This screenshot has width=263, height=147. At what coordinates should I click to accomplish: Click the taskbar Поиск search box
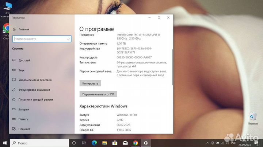pyautogui.click(x=39, y=143)
